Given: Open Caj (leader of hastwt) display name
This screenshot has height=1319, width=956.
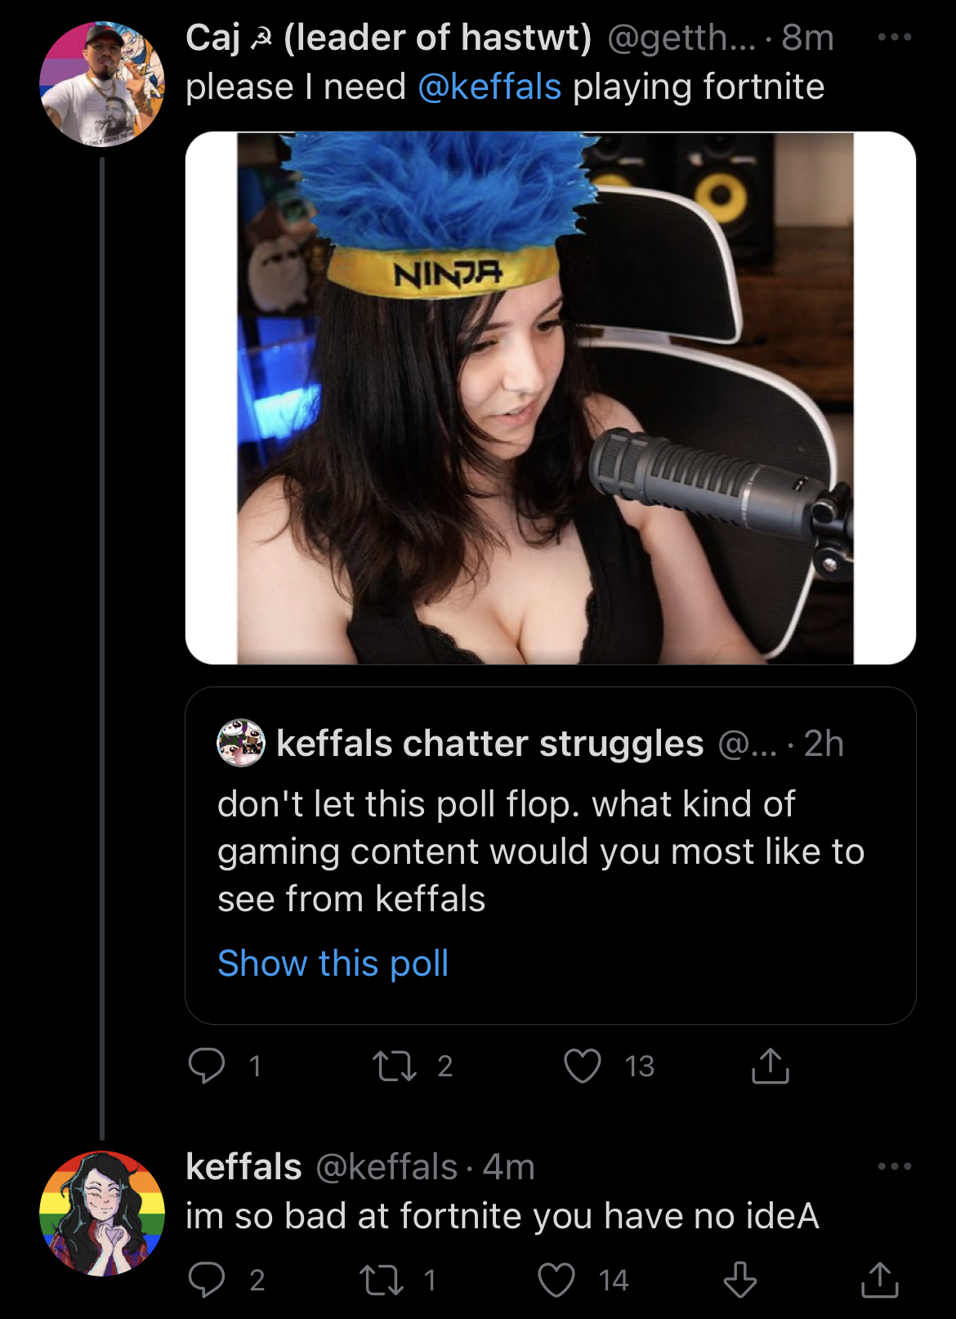Looking at the screenshot, I should pyautogui.click(x=388, y=38).
